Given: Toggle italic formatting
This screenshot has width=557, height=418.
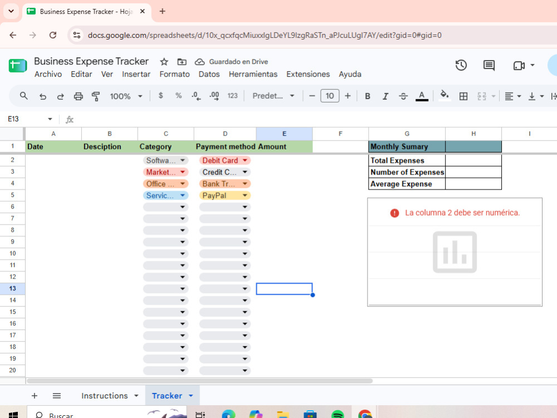Looking at the screenshot, I should pos(385,96).
